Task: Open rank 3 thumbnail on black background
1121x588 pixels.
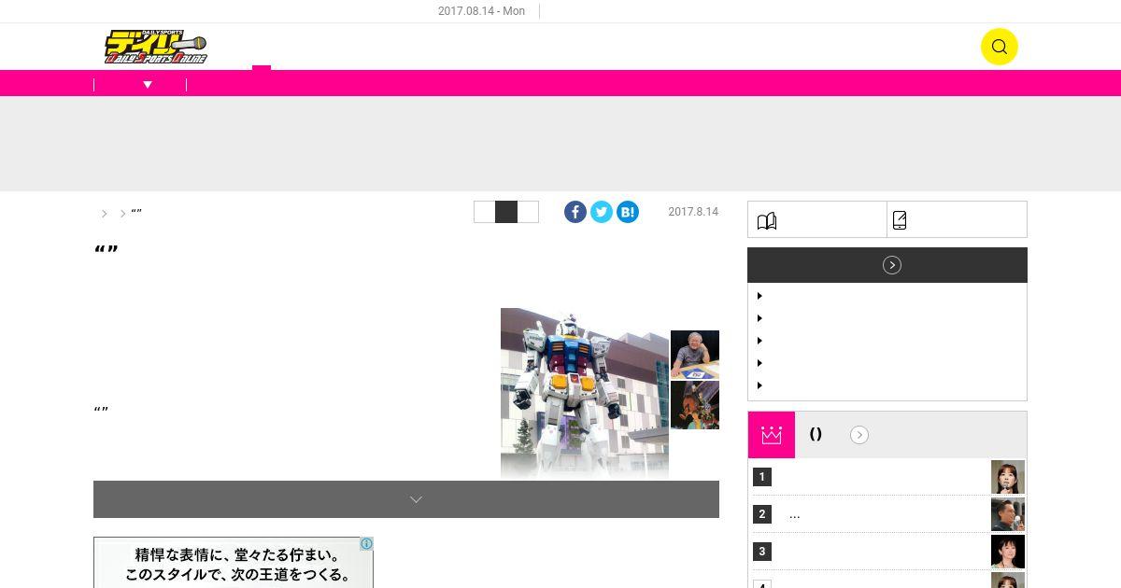Action: (1008, 552)
